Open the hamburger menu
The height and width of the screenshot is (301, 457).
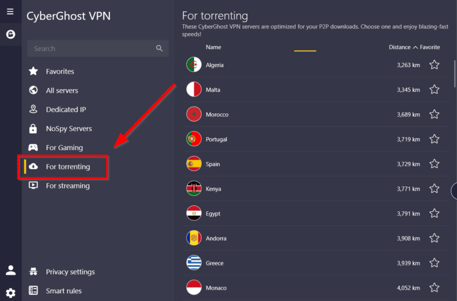[10, 11]
